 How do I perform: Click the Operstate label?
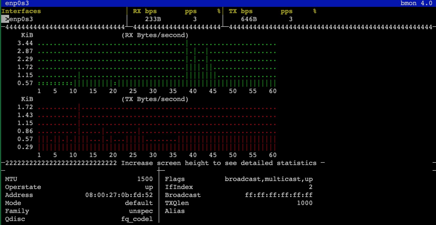tap(23, 187)
